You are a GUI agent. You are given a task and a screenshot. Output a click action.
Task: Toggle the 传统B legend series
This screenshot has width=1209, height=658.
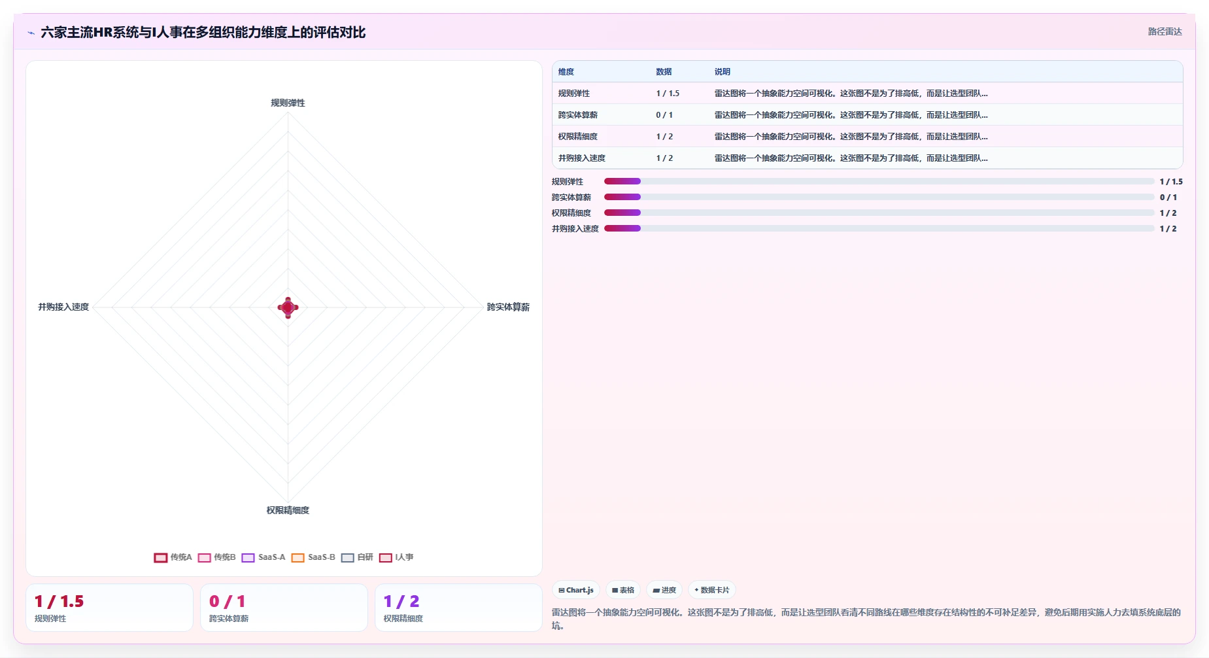[x=216, y=557]
